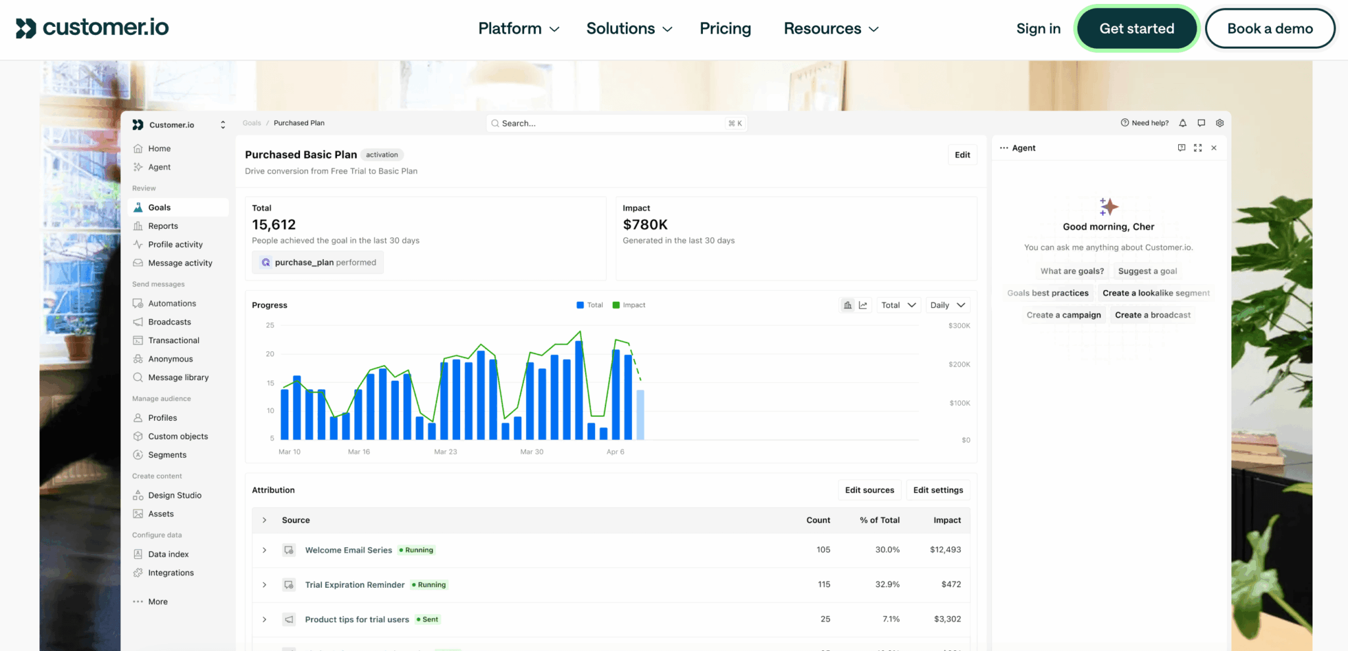The image size is (1348, 651).
Task: Click the Automations icon in sidebar
Action: pos(138,304)
